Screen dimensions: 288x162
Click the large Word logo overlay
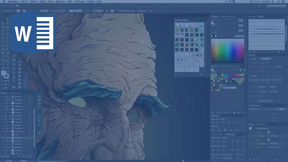pos(33,33)
